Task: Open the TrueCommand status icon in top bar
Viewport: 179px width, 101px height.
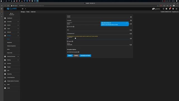Action: point(163,9)
